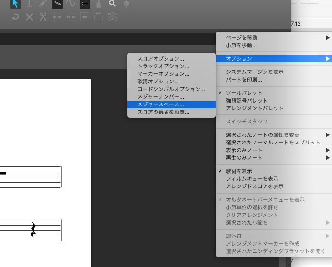
Task: Choose アレンジメントマーカーを作成 item
Action: [x=274, y=244]
